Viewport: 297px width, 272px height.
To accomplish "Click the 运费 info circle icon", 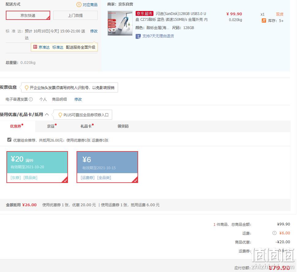I will coord(274,233).
